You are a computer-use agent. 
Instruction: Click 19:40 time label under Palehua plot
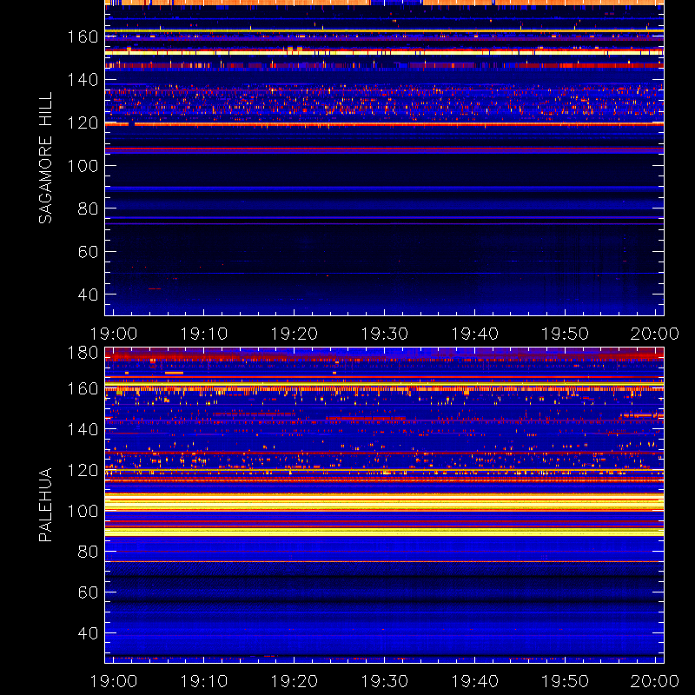pos(474,681)
